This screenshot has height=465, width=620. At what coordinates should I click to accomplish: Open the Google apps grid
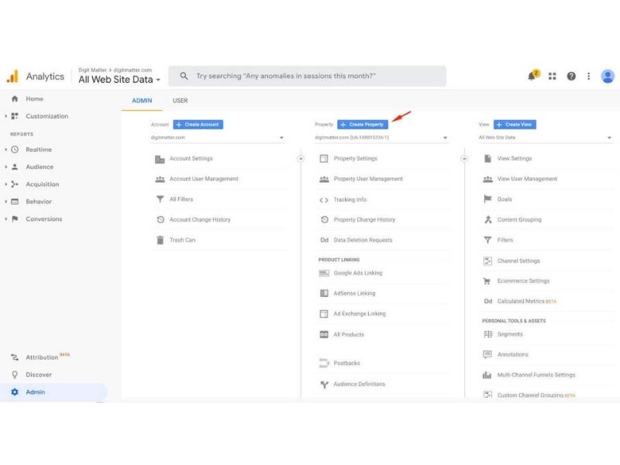553,76
